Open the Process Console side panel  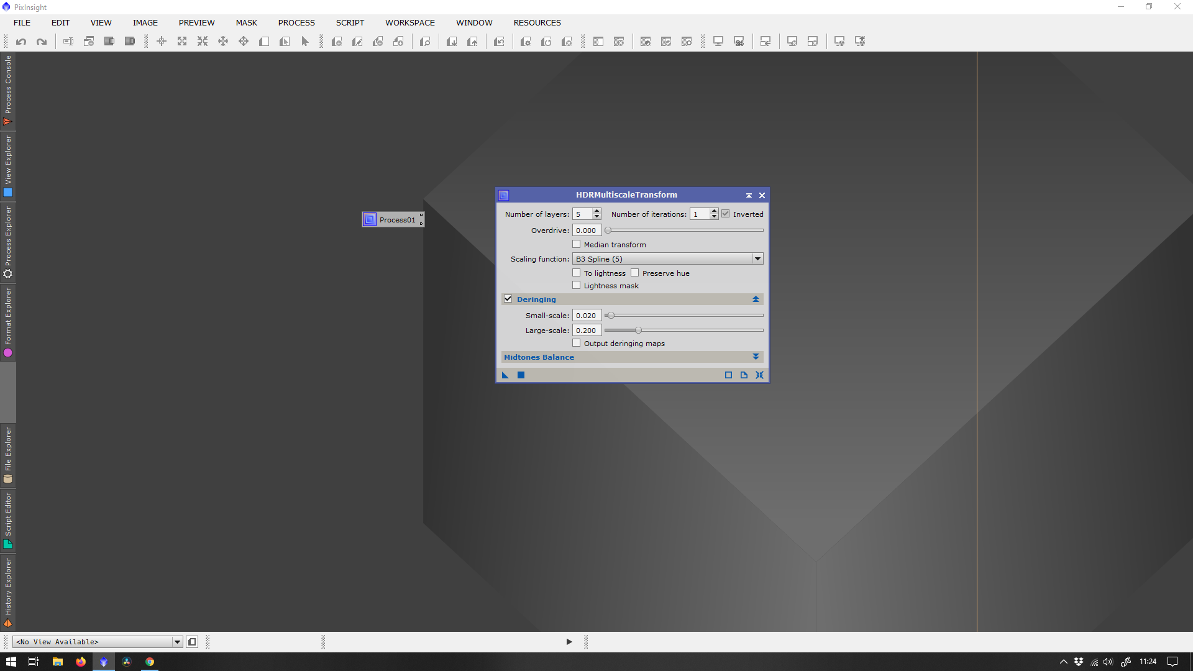coord(8,91)
